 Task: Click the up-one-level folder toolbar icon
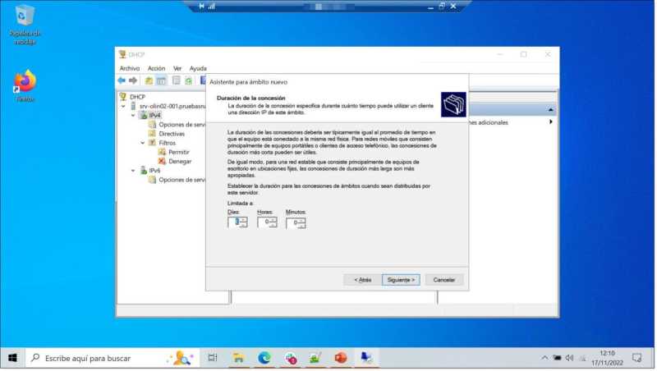point(149,80)
